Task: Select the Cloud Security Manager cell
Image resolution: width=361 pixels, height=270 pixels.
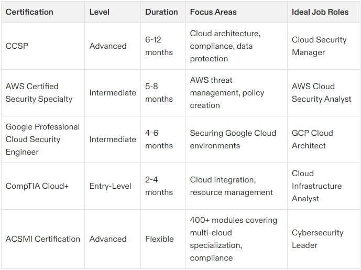Action: [x=319, y=46]
